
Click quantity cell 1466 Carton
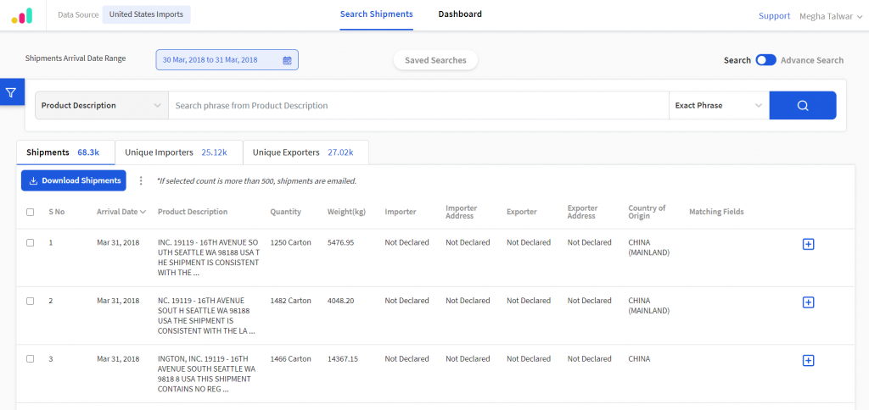tap(290, 358)
